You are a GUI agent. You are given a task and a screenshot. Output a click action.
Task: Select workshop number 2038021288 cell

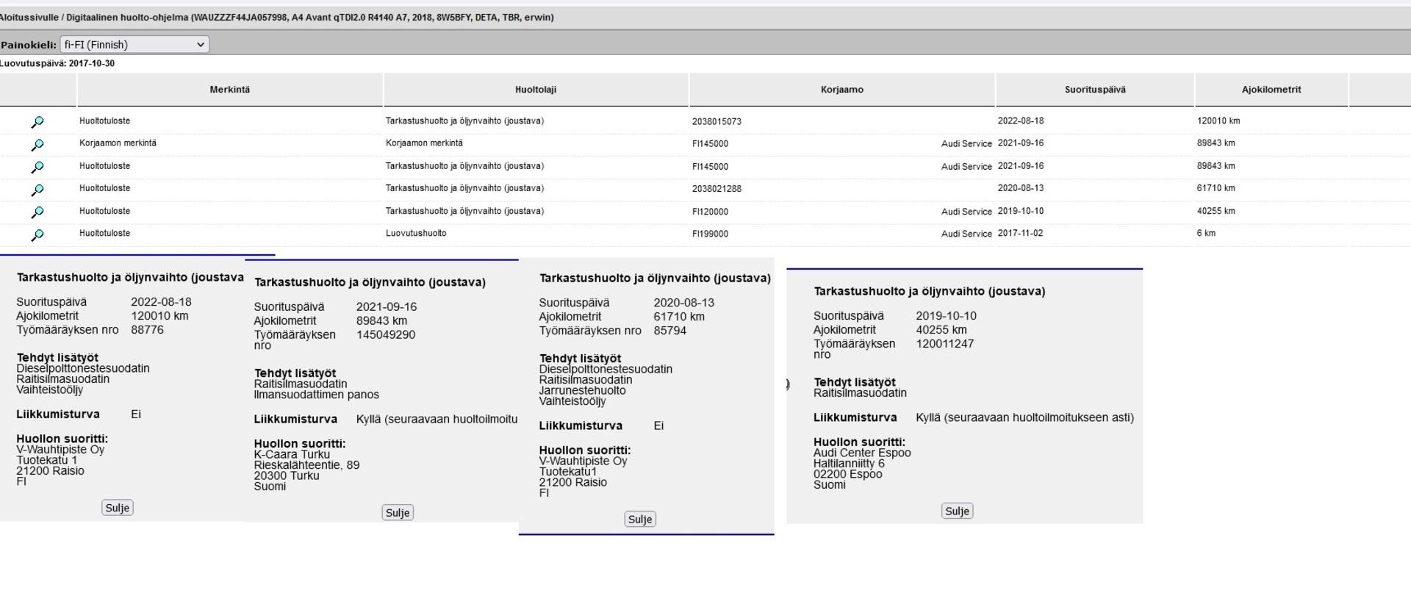(717, 189)
